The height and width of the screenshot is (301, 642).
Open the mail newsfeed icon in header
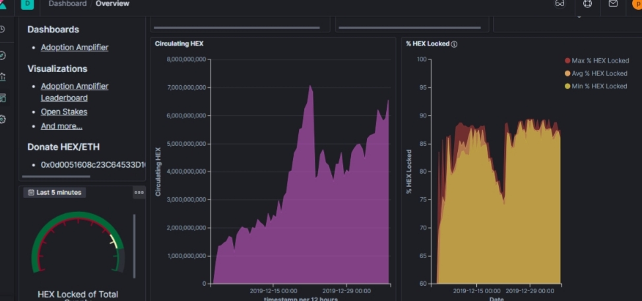(613, 4)
